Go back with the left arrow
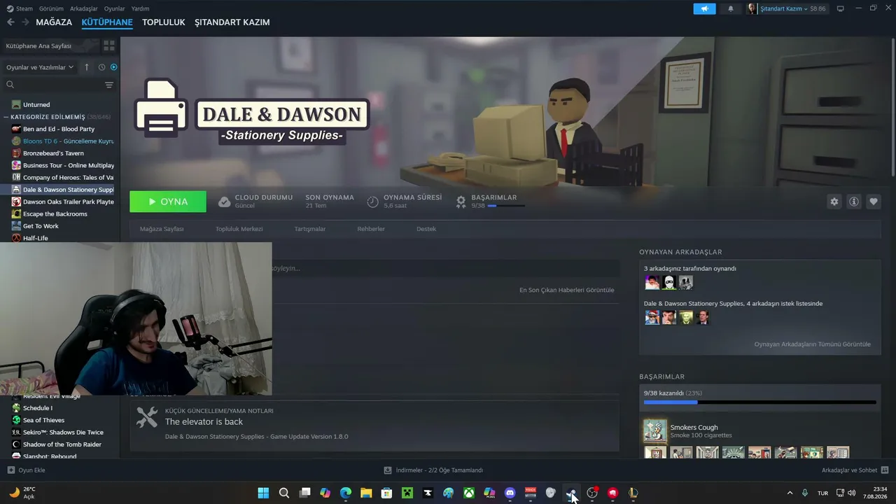The height and width of the screenshot is (504, 896). click(10, 22)
